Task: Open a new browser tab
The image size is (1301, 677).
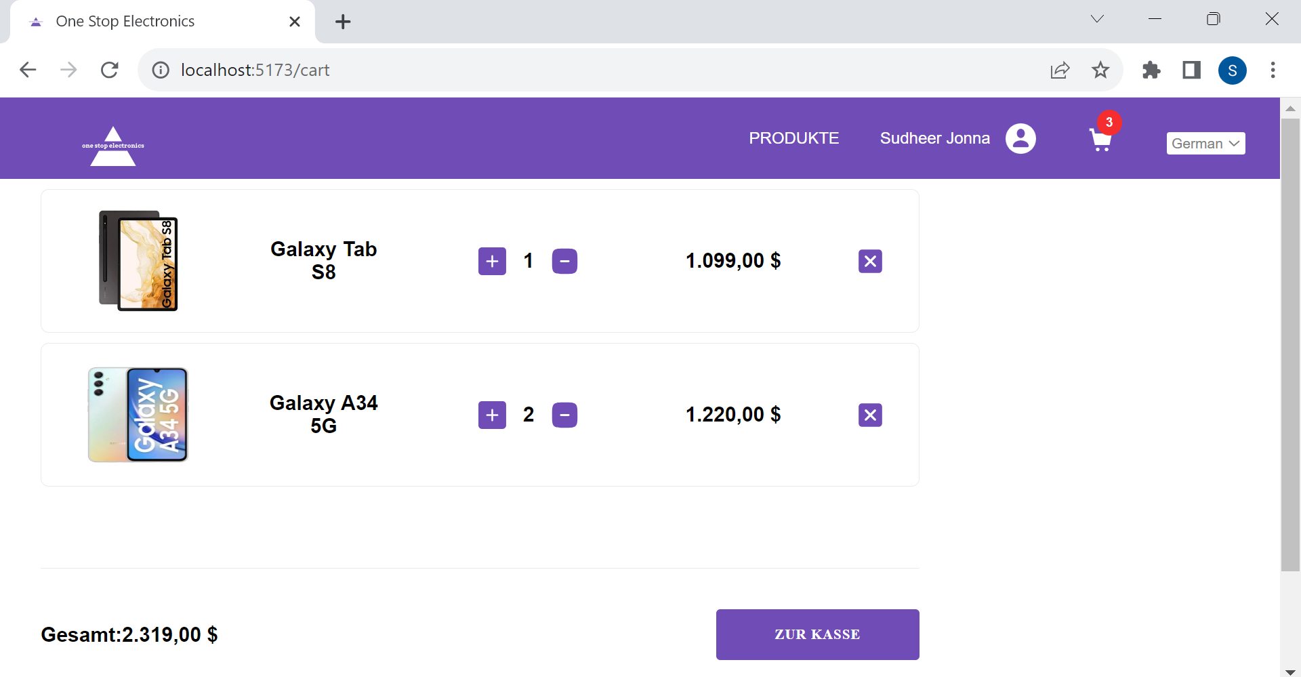Action: [343, 22]
